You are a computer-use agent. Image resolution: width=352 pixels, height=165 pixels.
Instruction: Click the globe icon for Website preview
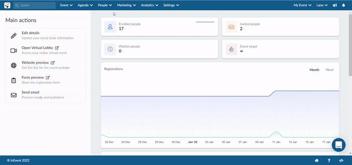click(14, 65)
